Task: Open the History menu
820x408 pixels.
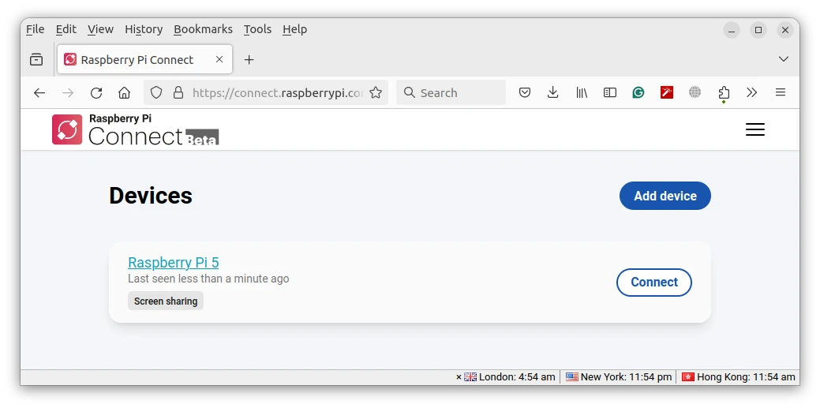Action: pyautogui.click(x=144, y=29)
